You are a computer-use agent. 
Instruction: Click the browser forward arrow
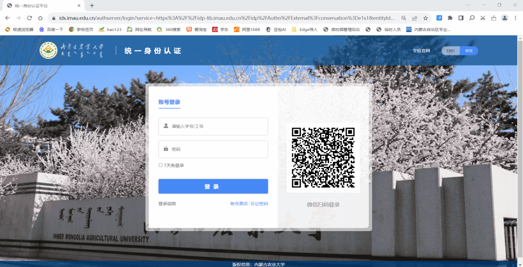tap(18, 18)
